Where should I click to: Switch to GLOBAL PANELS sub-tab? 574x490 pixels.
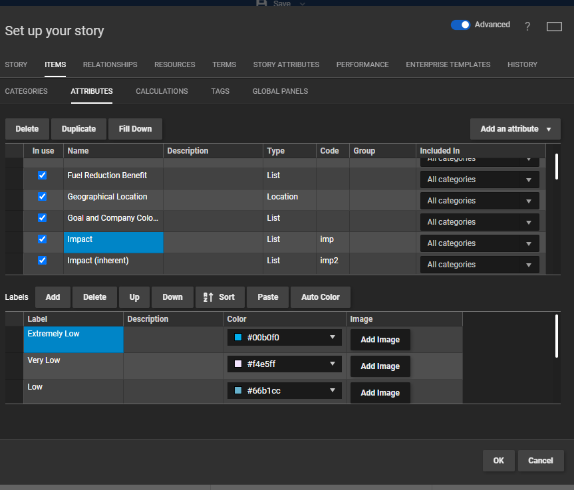click(x=281, y=91)
